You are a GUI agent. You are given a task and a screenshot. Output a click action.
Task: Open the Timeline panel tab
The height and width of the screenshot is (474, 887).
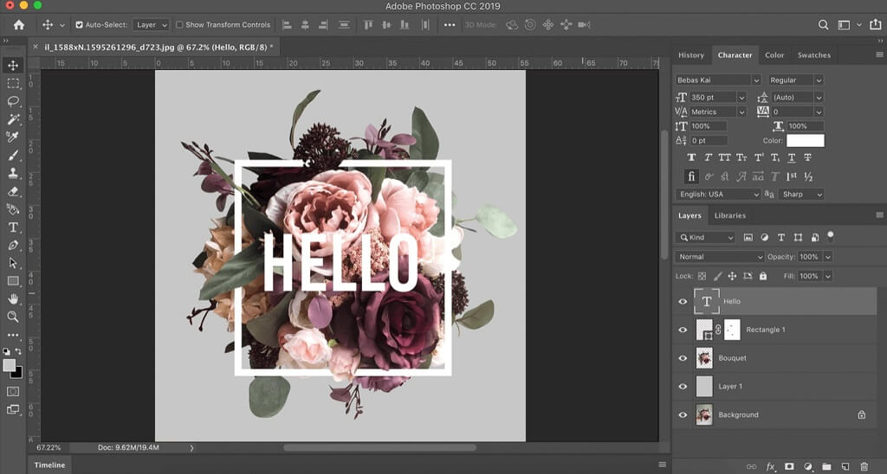pyautogui.click(x=49, y=465)
